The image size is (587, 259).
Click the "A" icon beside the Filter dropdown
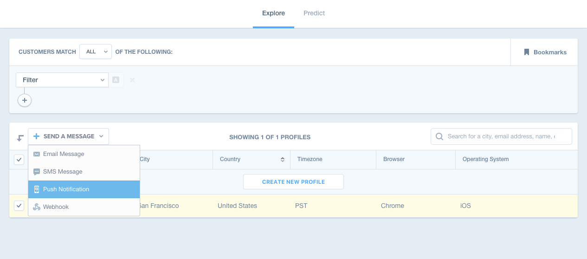coord(116,80)
